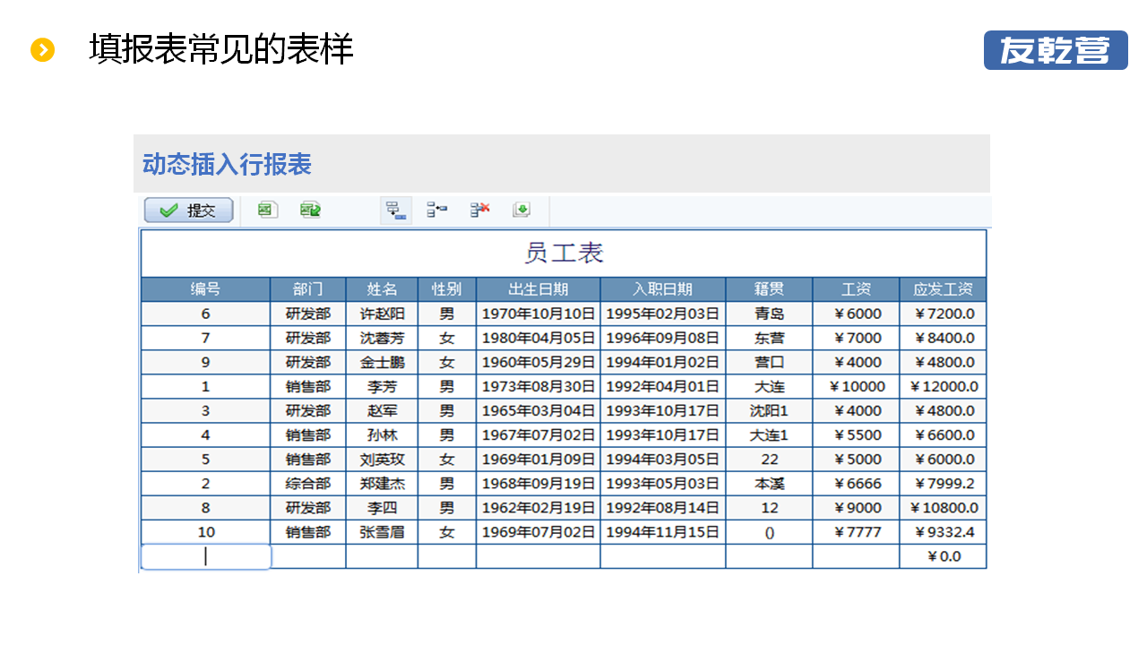The height and width of the screenshot is (645, 1147).
Task: Click the orange arrow bullet beside slide title
Action: click(42, 50)
